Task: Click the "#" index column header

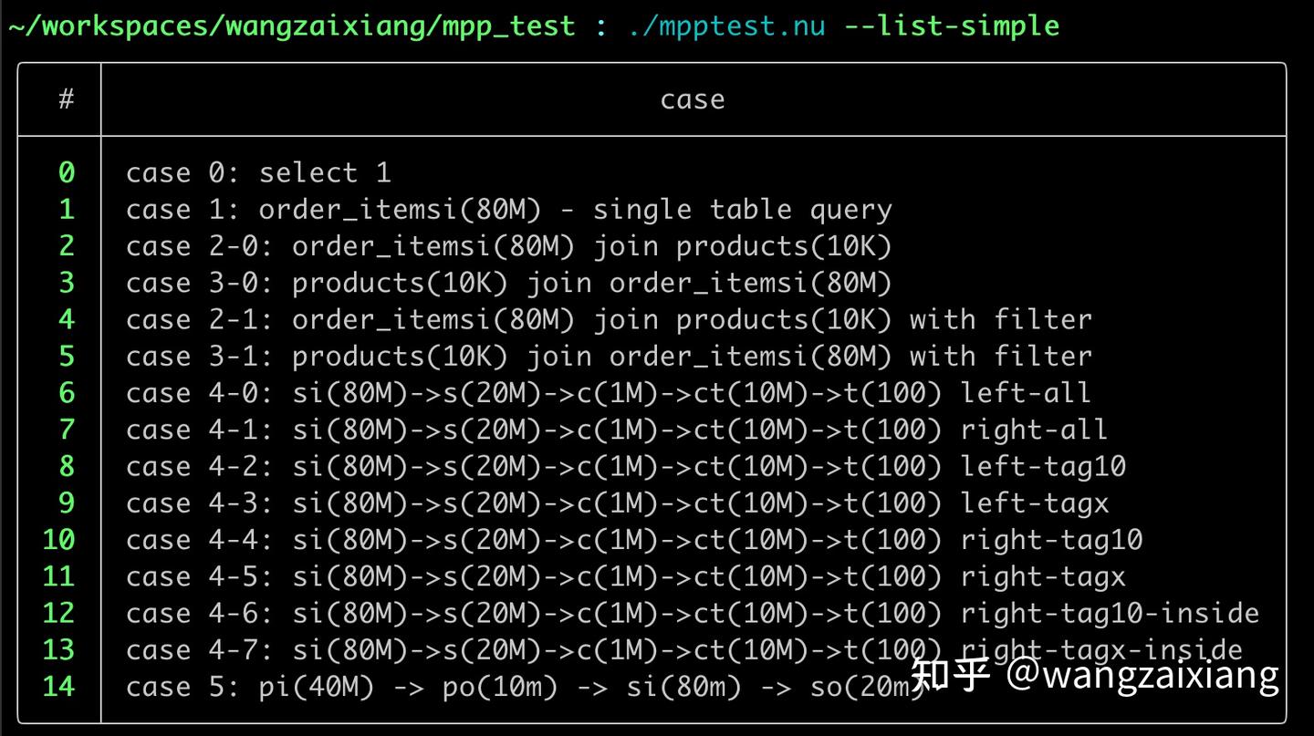Action: coord(66,99)
